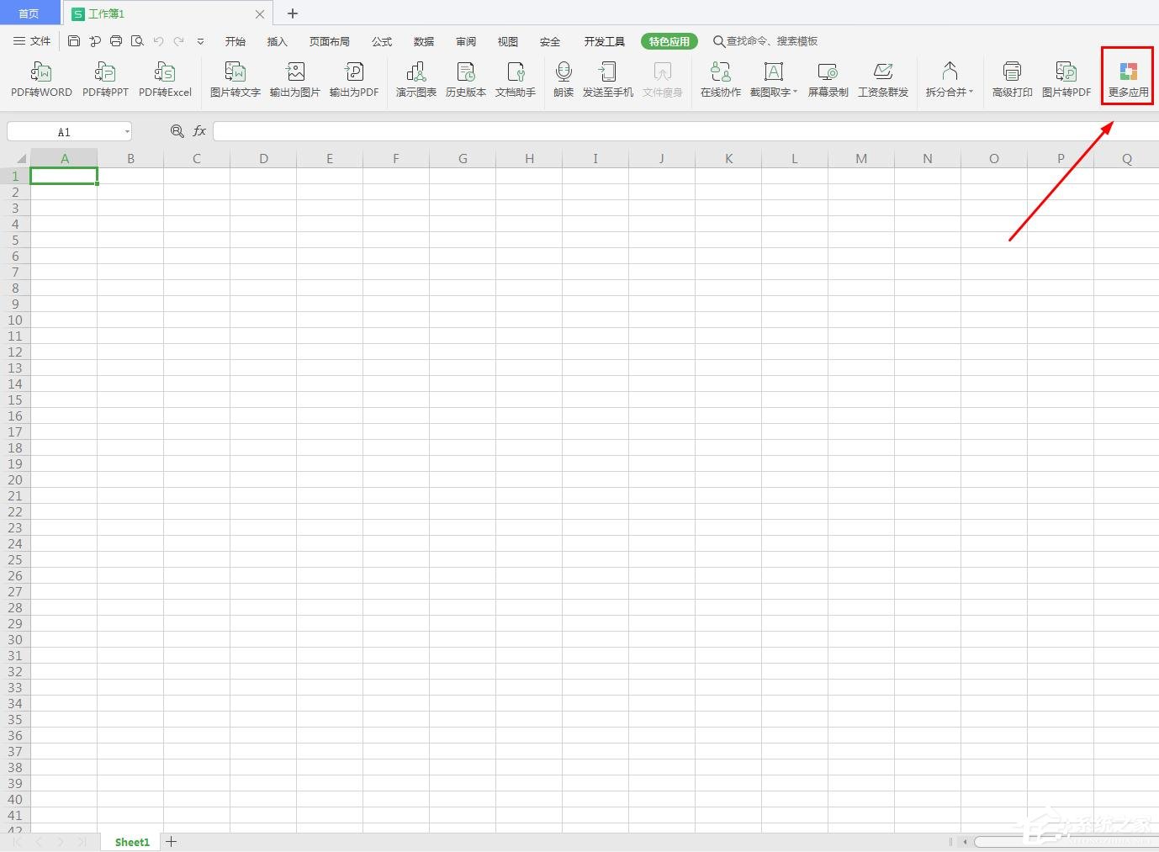The height and width of the screenshot is (852, 1159).
Task: Open a new document tab with plus
Action: click(293, 13)
